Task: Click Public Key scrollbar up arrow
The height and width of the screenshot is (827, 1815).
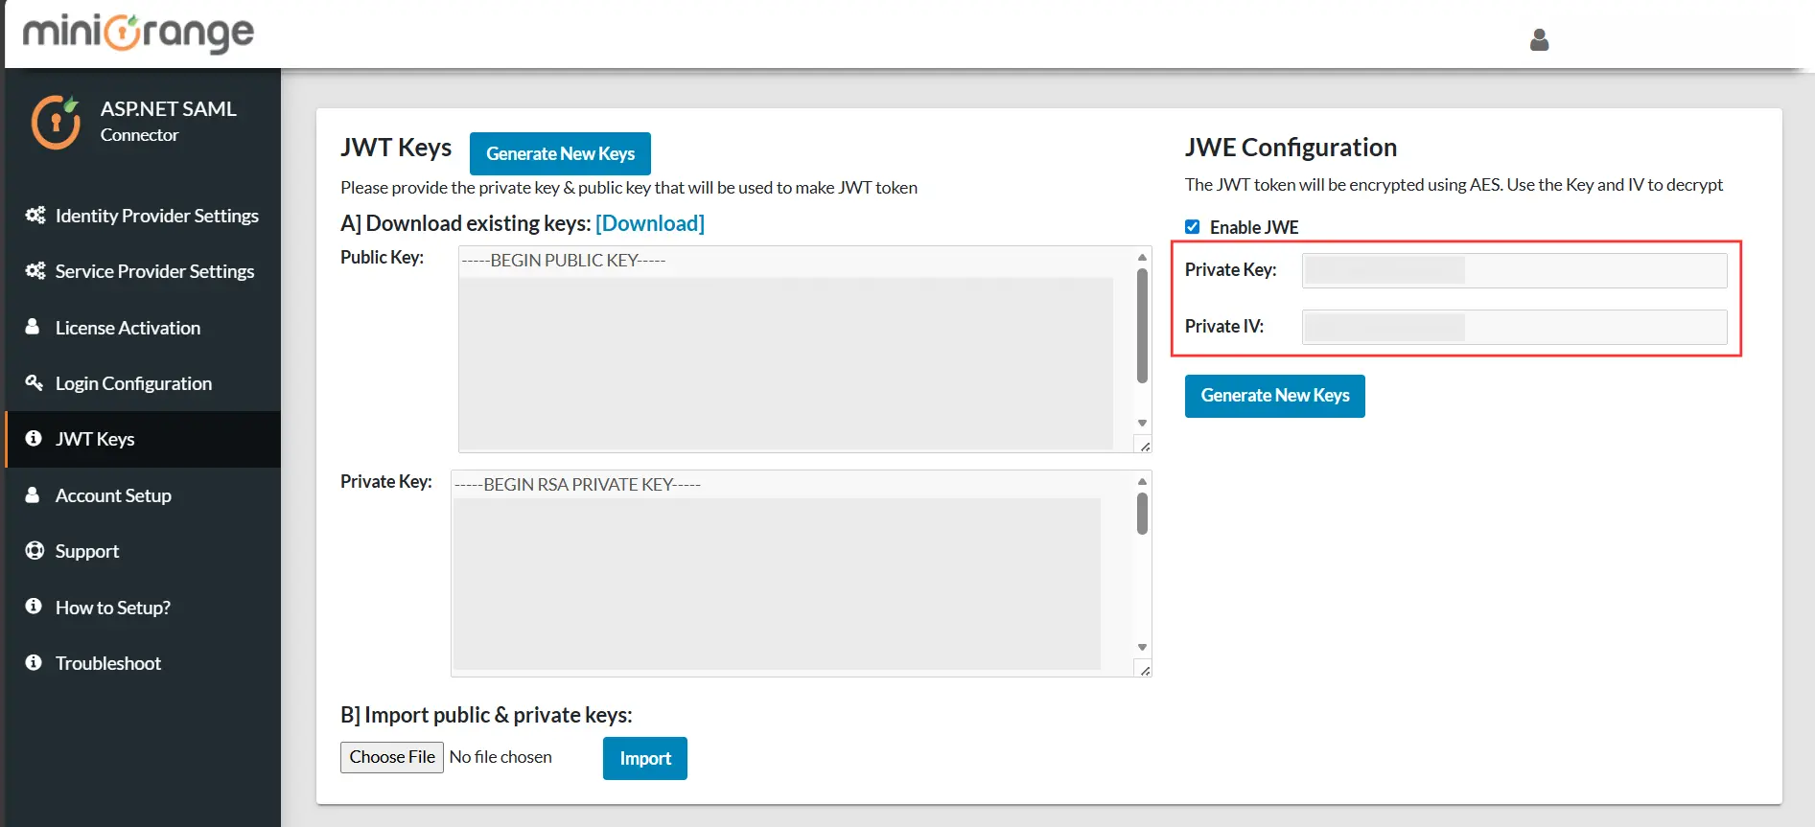Action: coord(1142,257)
